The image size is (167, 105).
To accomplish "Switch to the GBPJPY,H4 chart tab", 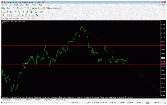I will pos(39,100).
